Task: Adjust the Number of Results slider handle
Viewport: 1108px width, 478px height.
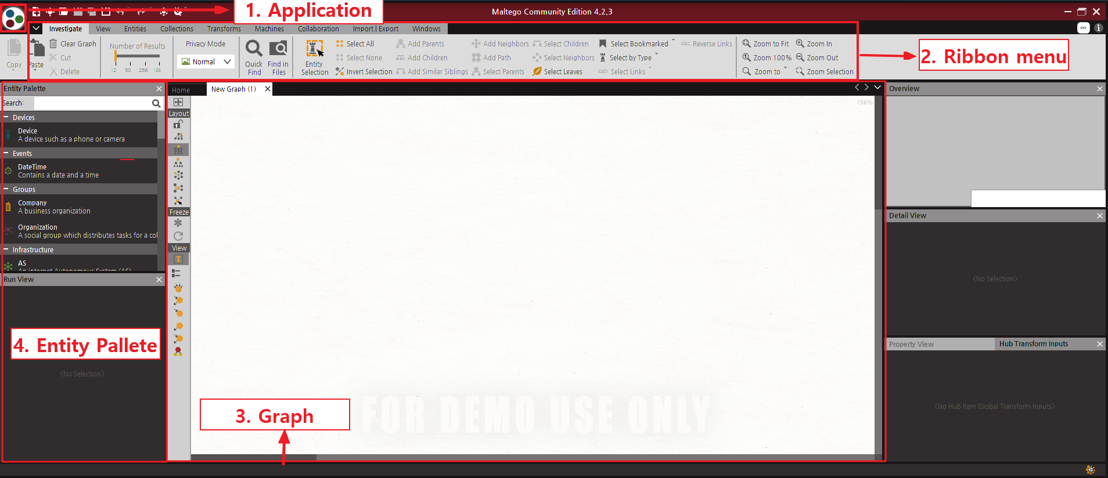Action: 116,56
